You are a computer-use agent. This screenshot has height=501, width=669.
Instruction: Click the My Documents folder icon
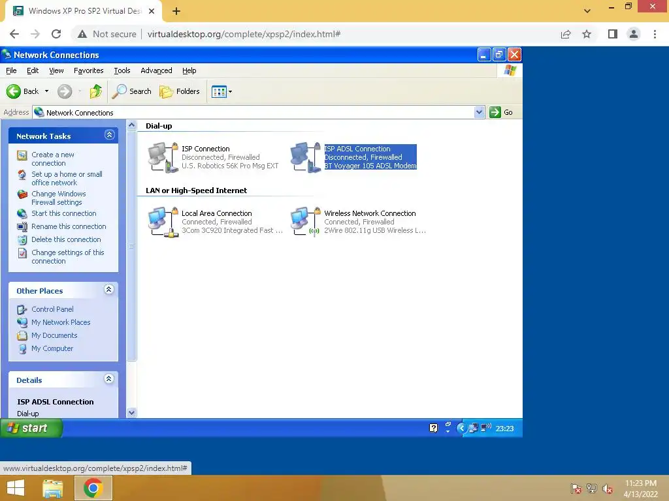point(22,336)
